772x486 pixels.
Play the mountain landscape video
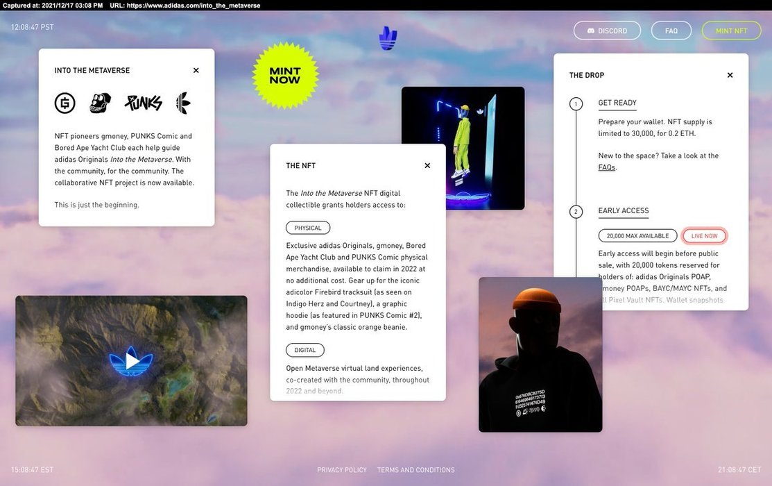(x=132, y=361)
